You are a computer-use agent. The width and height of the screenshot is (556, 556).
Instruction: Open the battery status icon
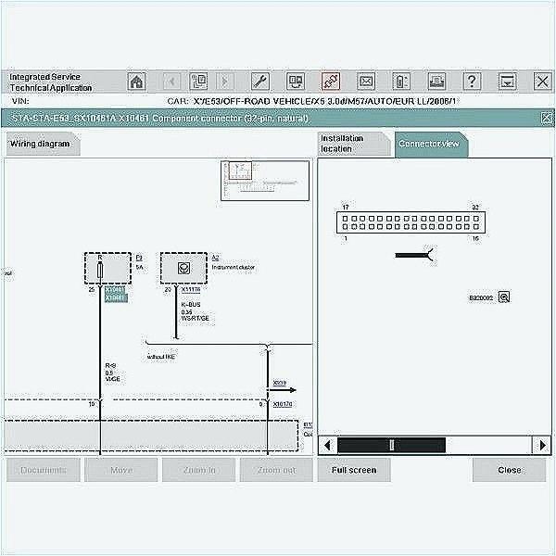pos(401,82)
